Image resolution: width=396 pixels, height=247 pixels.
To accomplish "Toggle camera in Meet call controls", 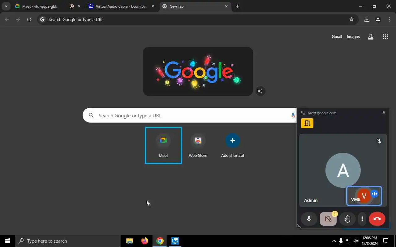I will (x=328, y=219).
